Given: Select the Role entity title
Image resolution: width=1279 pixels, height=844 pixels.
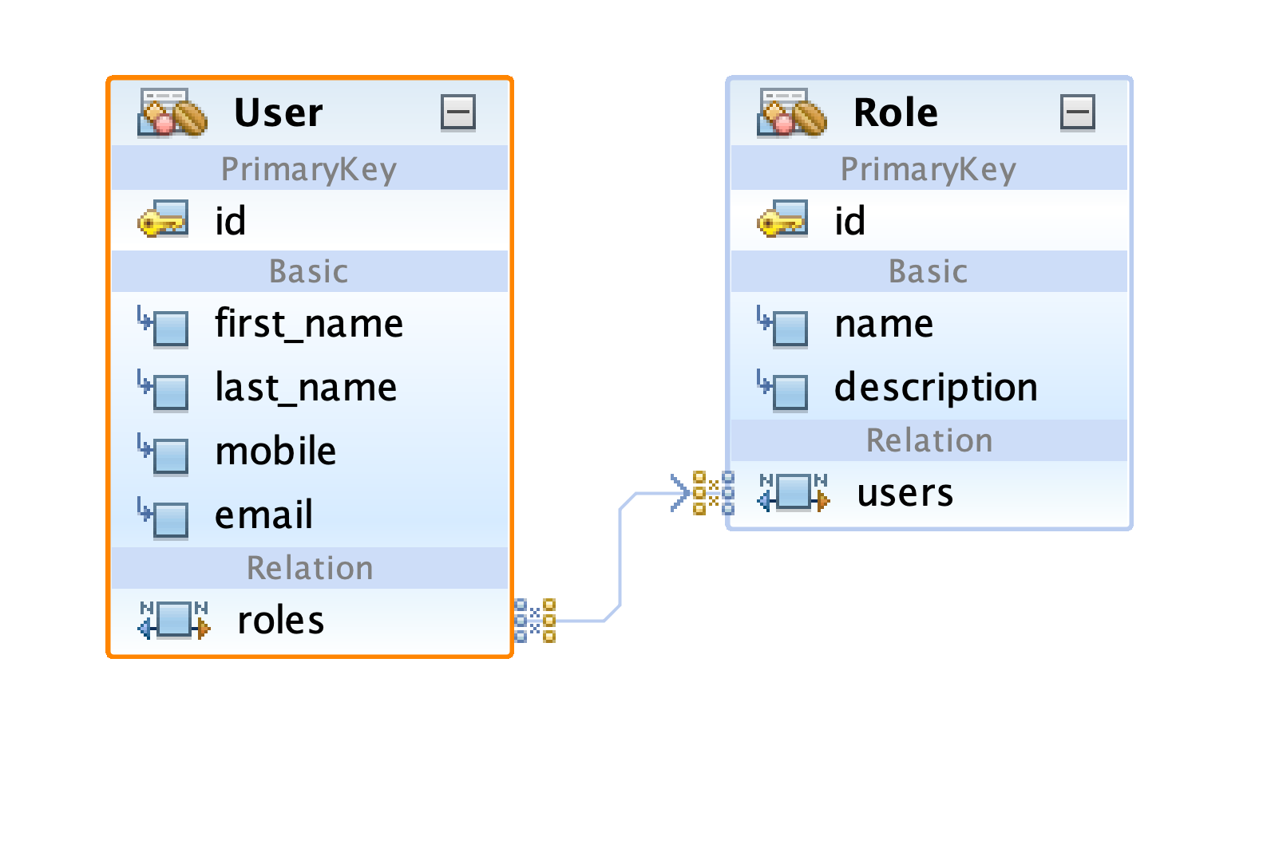Looking at the screenshot, I should point(896,112).
